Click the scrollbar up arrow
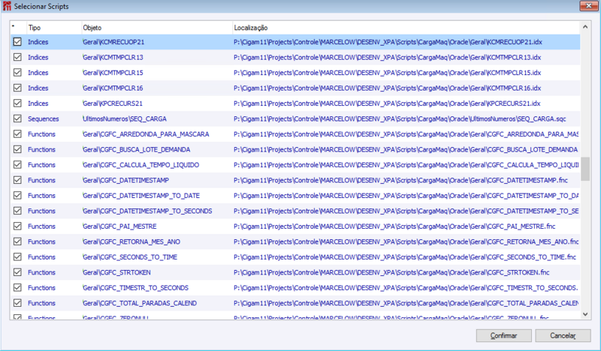The height and width of the screenshot is (351, 601). click(585, 27)
